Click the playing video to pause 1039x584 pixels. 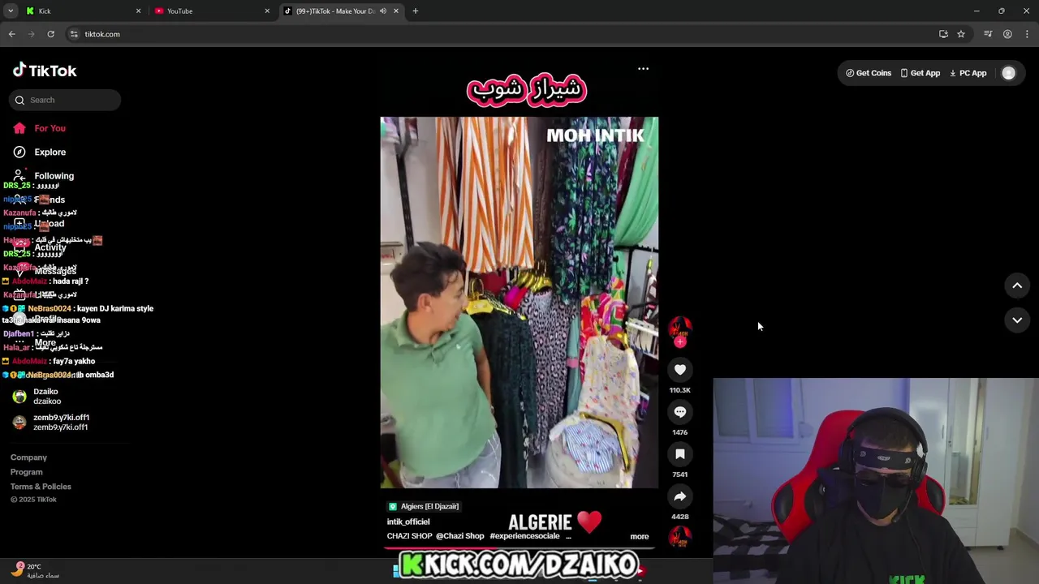click(x=519, y=303)
